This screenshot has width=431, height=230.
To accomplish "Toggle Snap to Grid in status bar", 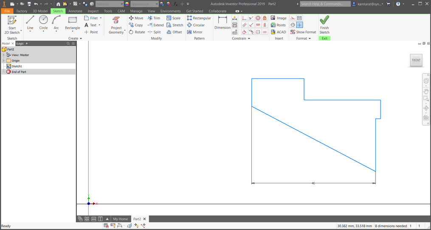I will point(106,226).
